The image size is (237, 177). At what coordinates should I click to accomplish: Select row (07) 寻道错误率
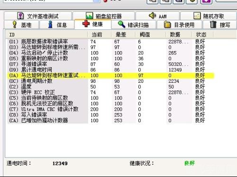coord(110,64)
